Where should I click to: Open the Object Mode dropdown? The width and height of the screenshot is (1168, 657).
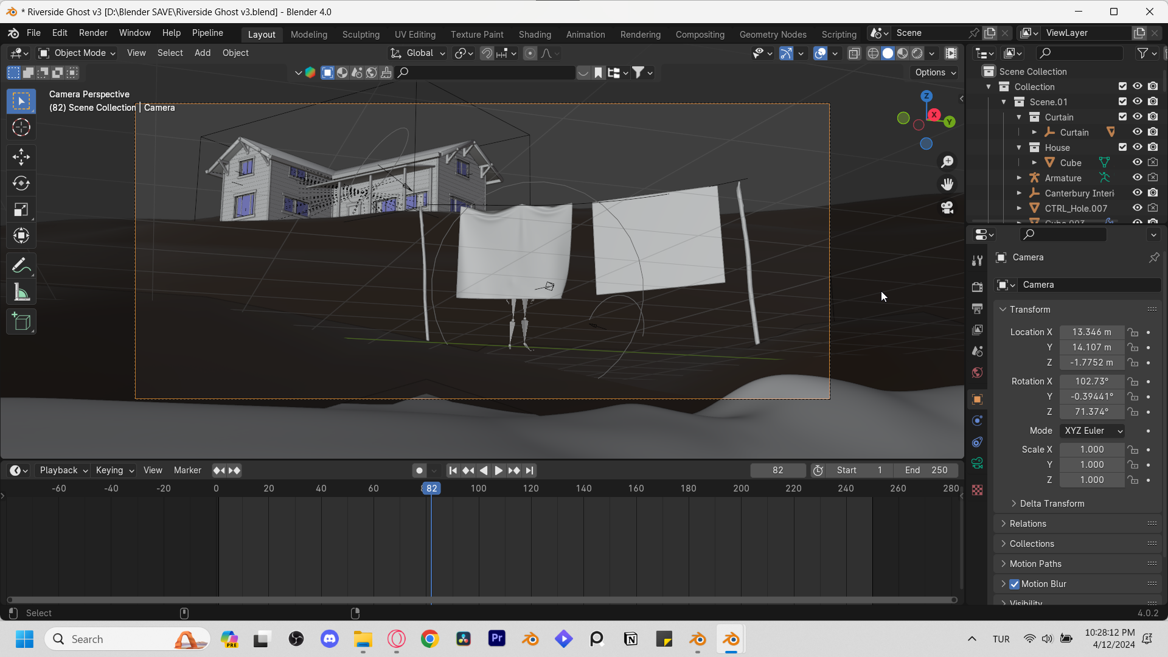[77, 53]
